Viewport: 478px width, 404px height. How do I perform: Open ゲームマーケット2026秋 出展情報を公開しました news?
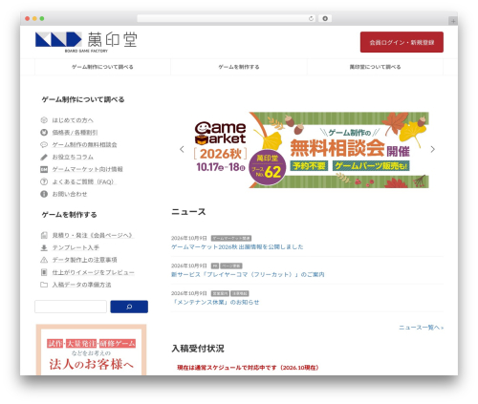(x=237, y=246)
